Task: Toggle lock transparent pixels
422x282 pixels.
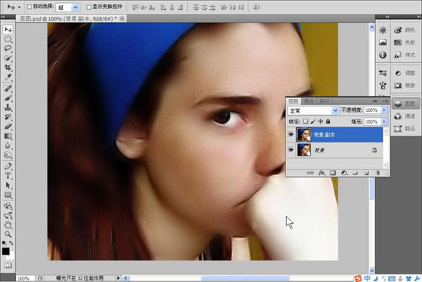Action: [305, 122]
